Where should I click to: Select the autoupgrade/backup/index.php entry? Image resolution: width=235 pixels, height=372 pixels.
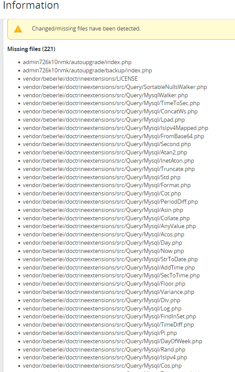[x=87, y=71]
